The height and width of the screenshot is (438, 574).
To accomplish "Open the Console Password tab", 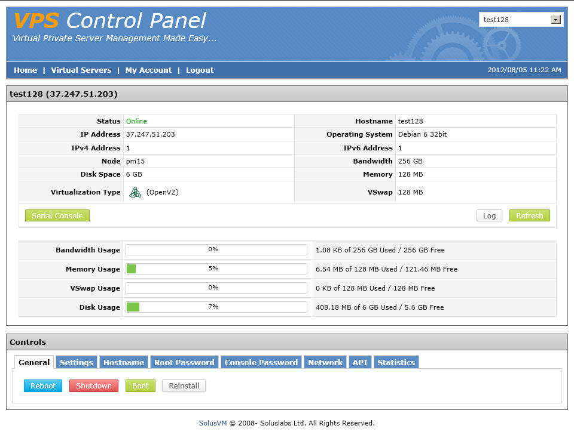I will (x=261, y=362).
